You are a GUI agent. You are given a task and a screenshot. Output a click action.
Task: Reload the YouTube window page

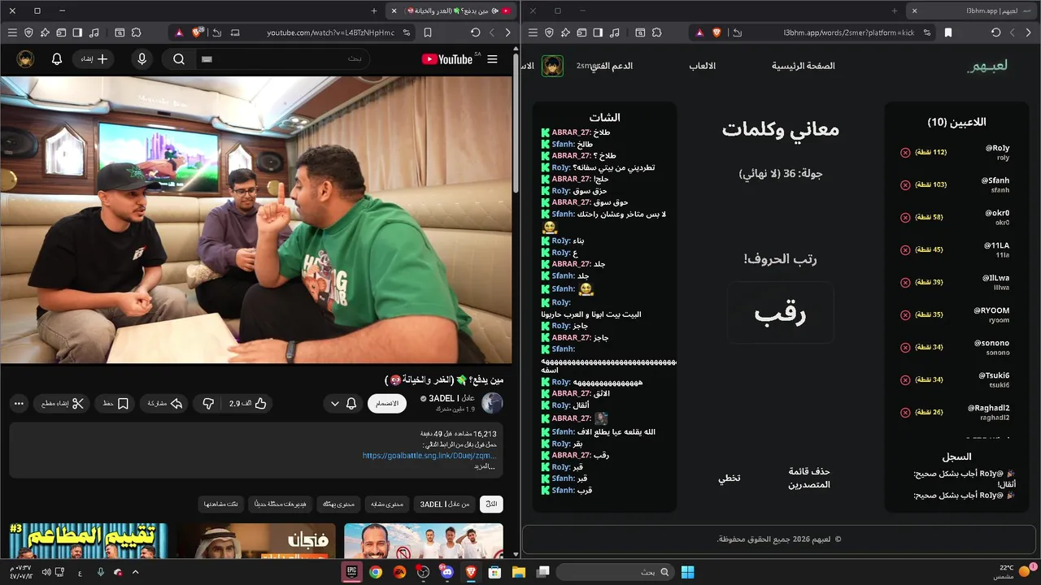[x=475, y=32]
